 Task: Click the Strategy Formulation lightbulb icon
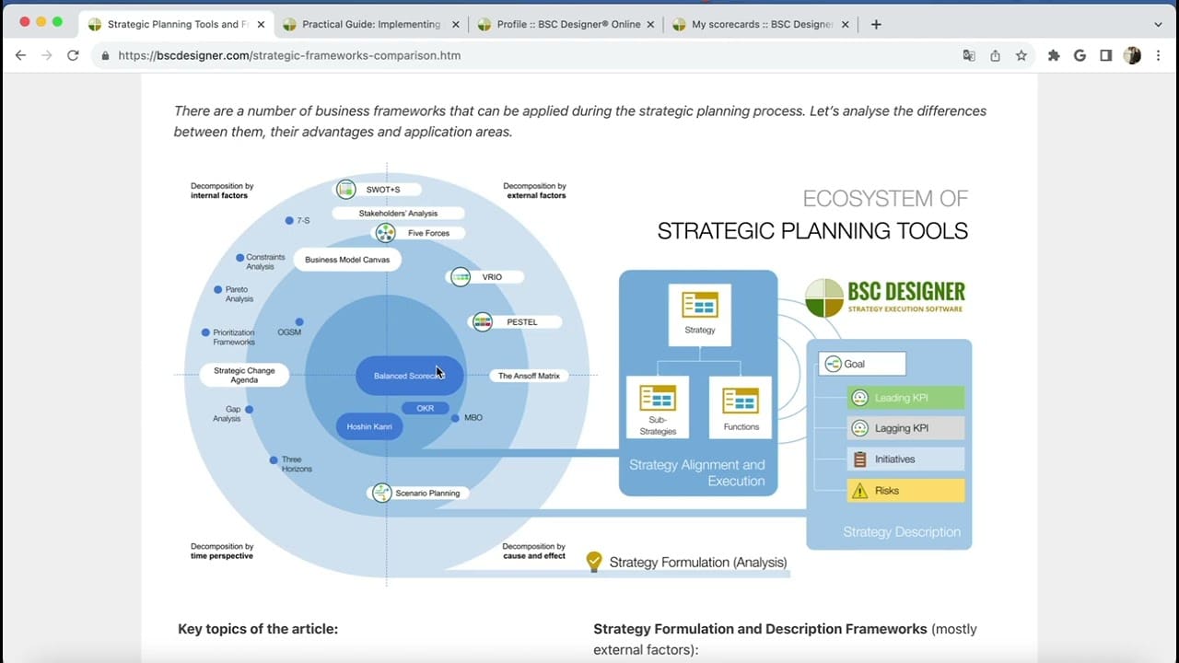tap(594, 561)
